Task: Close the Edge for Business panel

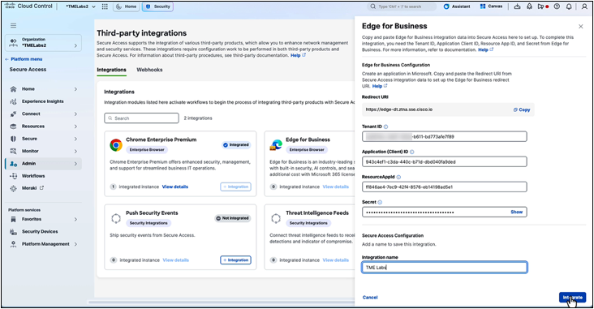Action: 581,27
